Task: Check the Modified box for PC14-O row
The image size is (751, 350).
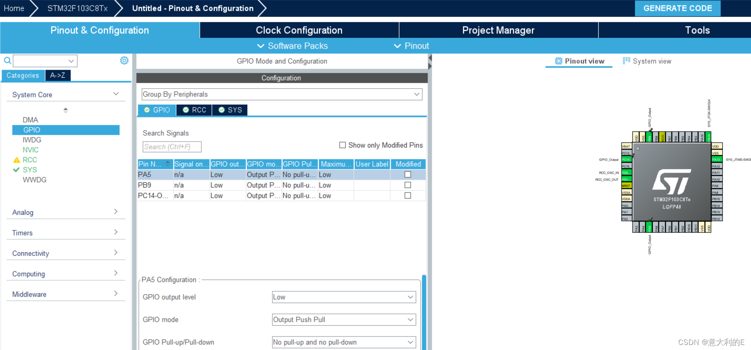Action: click(x=408, y=195)
